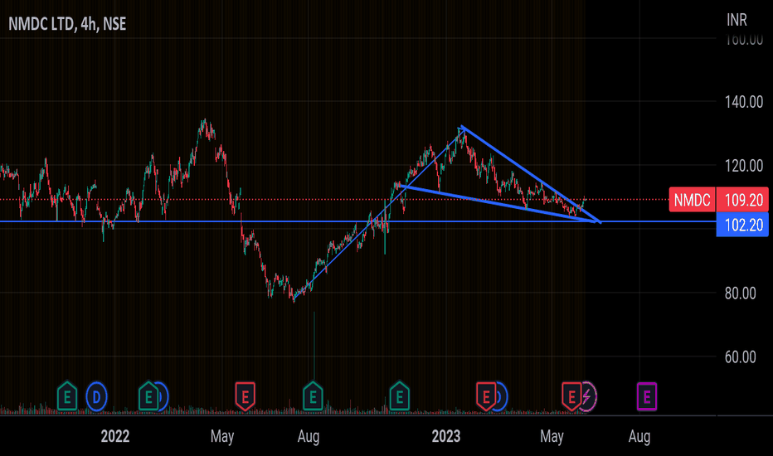773x456 pixels.
Task: Click the May label following 2023 on the time axis
Action: coord(552,436)
